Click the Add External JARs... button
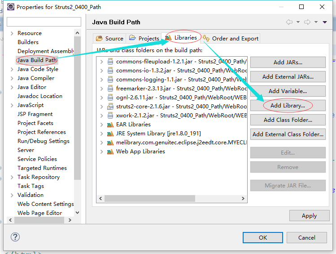 (288, 77)
